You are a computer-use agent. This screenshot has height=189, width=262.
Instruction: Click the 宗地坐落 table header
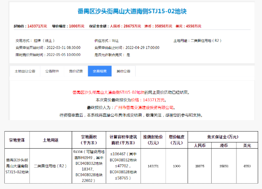click(x=17, y=140)
